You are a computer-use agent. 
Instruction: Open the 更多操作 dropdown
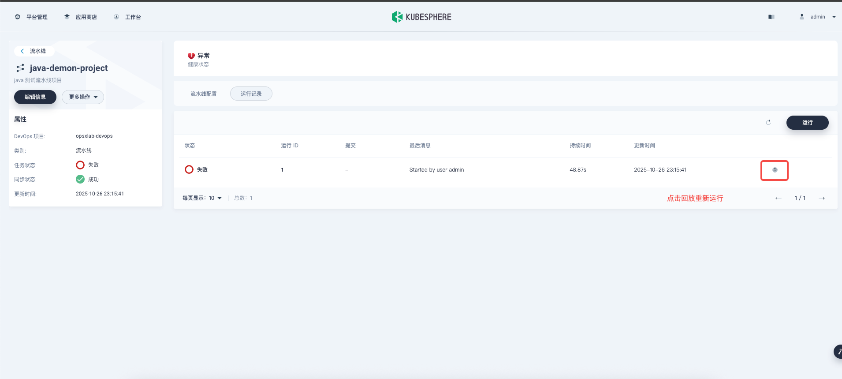click(x=83, y=97)
